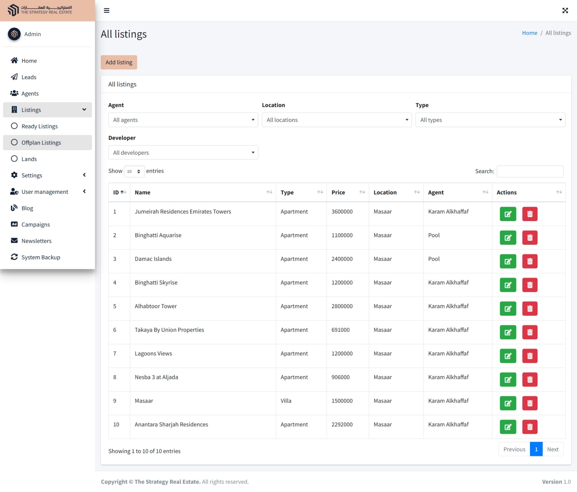Open the All developers dropdown
The height and width of the screenshot is (492, 577).
pyautogui.click(x=183, y=153)
